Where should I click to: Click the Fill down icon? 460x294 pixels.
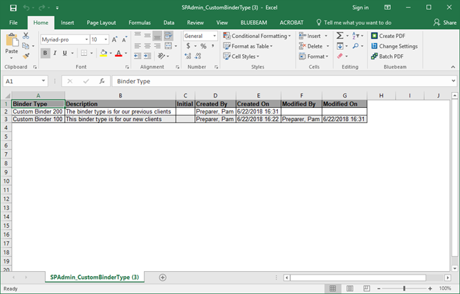point(340,46)
